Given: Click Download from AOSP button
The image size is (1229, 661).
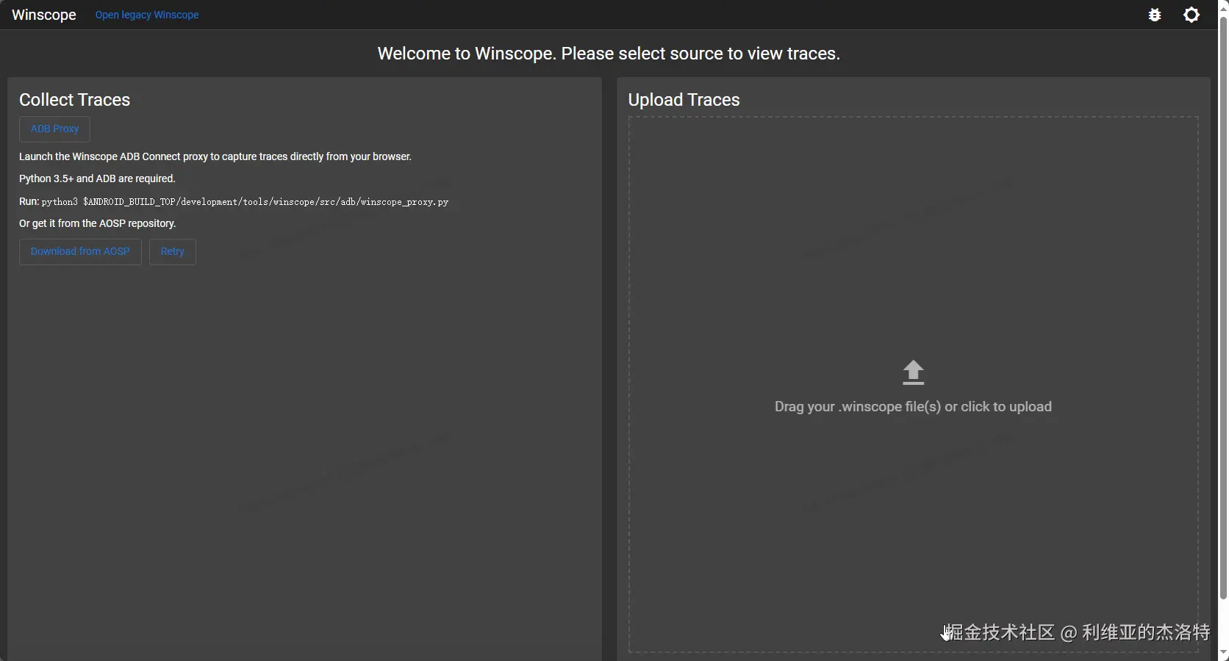Looking at the screenshot, I should pos(80,252).
